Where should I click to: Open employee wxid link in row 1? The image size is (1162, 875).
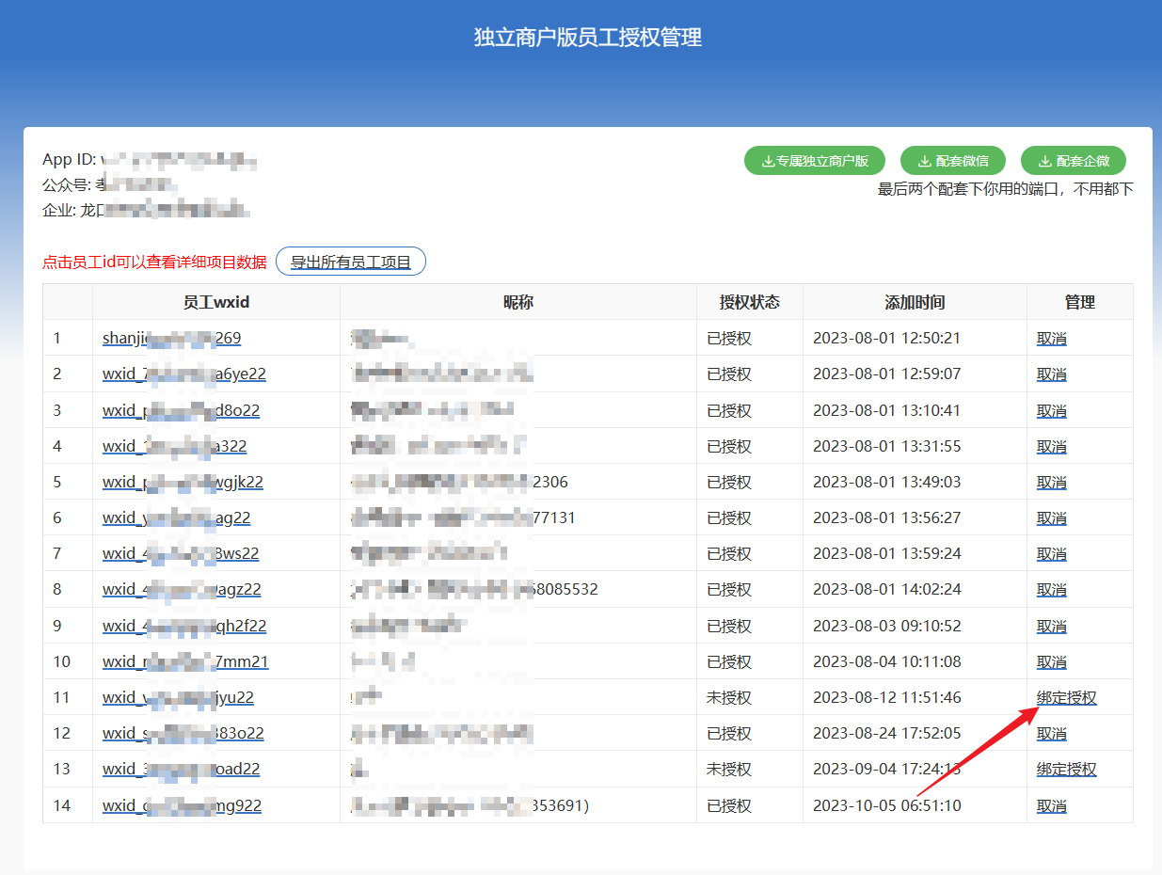[x=171, y=339]
